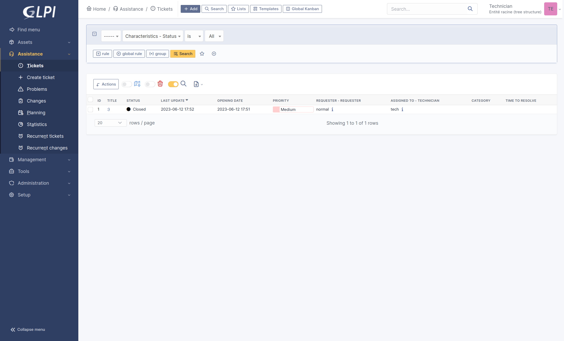Click the info icon next to normal requester
The height and width of the screenshot is (341, 564).
[332, 109]
